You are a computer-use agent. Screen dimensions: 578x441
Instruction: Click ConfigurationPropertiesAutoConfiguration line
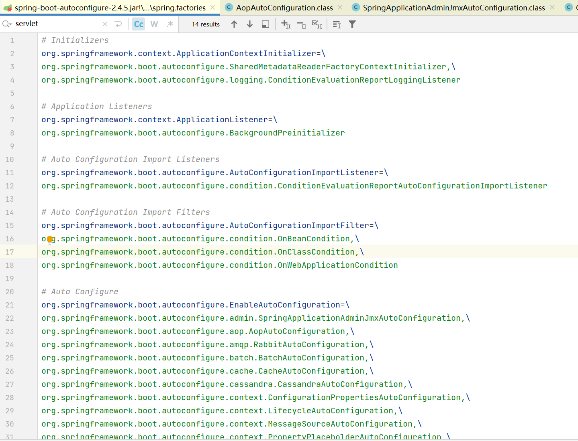pyautogui.click(x=256, y=397)
